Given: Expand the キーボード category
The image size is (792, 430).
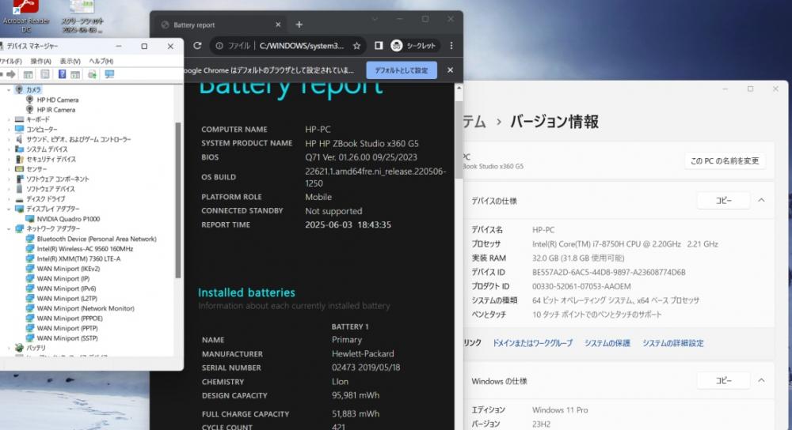Looking at the screenshot, I should 9,119.
